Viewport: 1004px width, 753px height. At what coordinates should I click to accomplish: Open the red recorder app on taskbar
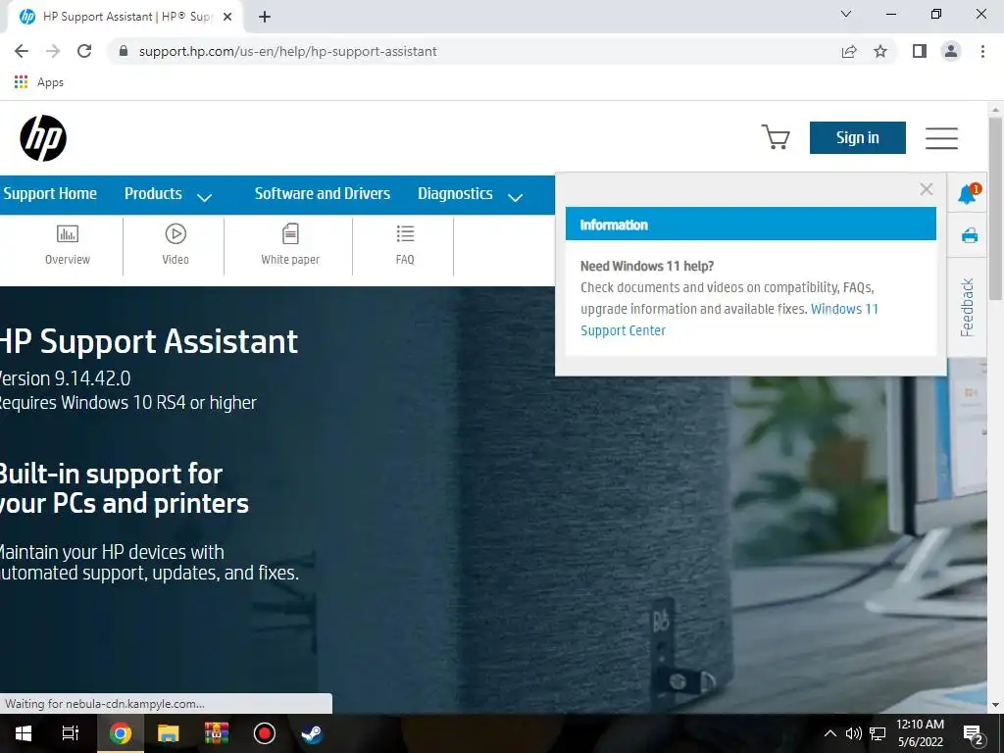(264, 733)
